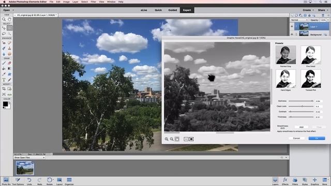Viewport: 331px width, 186px height.
Task: Select the Clone Stamp tool
Action: pos(9,48)
